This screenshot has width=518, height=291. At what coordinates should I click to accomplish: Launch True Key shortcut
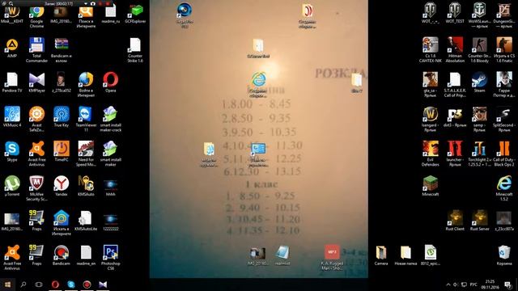pyautogui.click(x=62, y=116)
